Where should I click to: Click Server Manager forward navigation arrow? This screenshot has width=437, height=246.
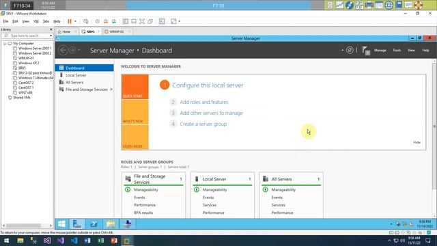click(x=72, y=50)
